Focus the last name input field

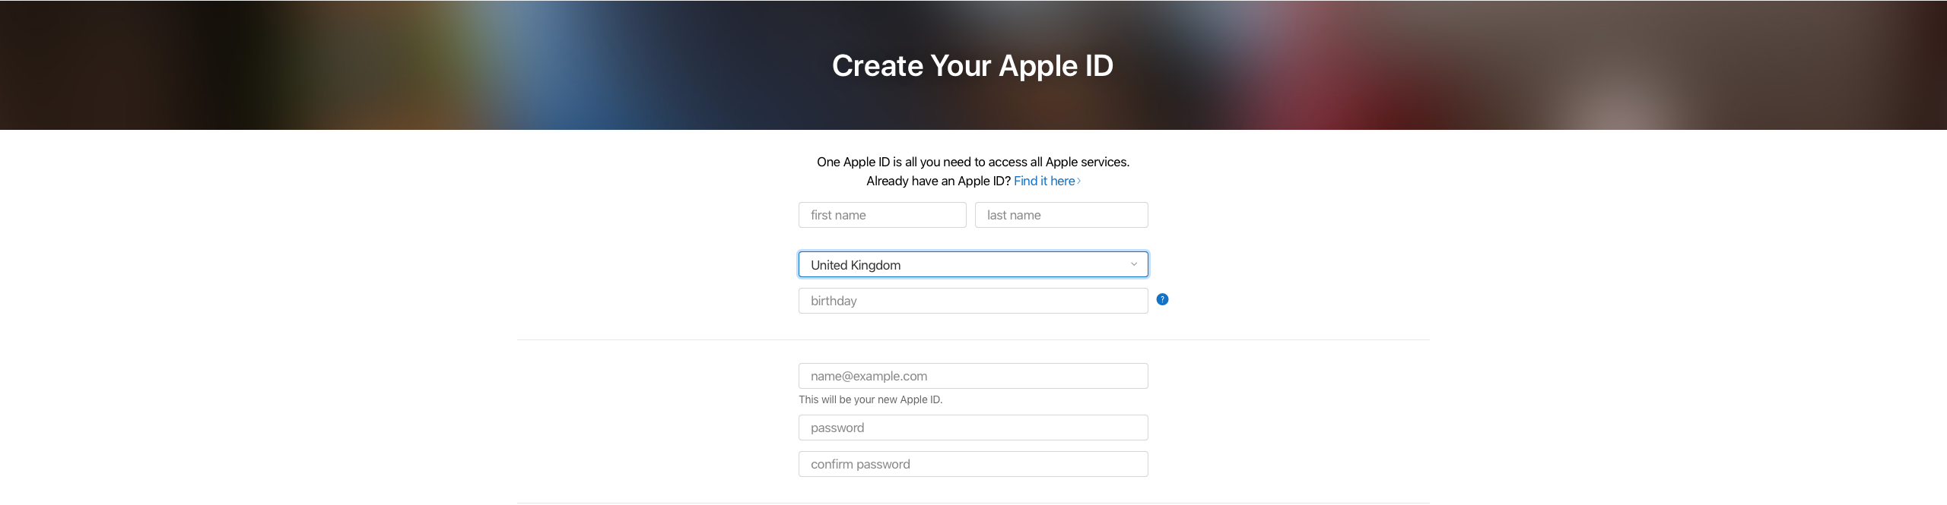1061,215
